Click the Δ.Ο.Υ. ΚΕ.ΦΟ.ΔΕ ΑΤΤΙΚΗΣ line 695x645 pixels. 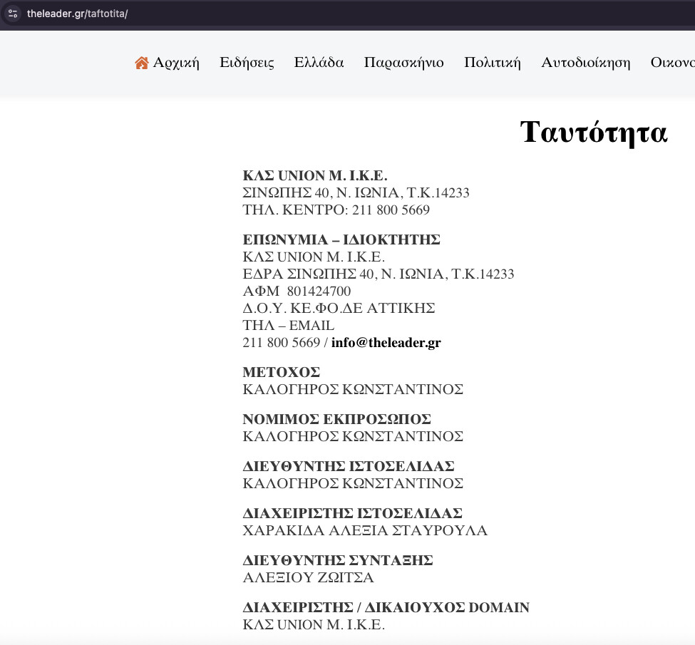[339, 308]
